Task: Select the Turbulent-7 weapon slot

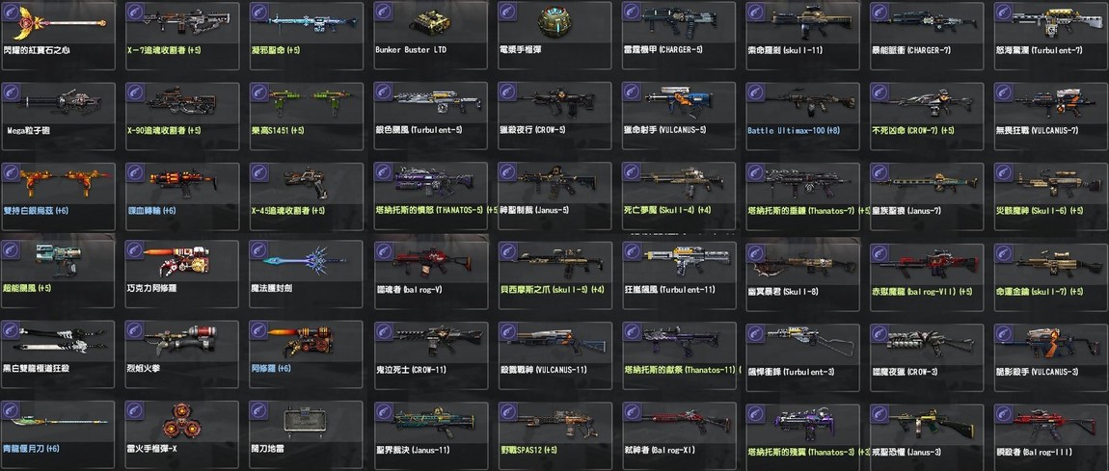Action: [x=1050, y=36]
